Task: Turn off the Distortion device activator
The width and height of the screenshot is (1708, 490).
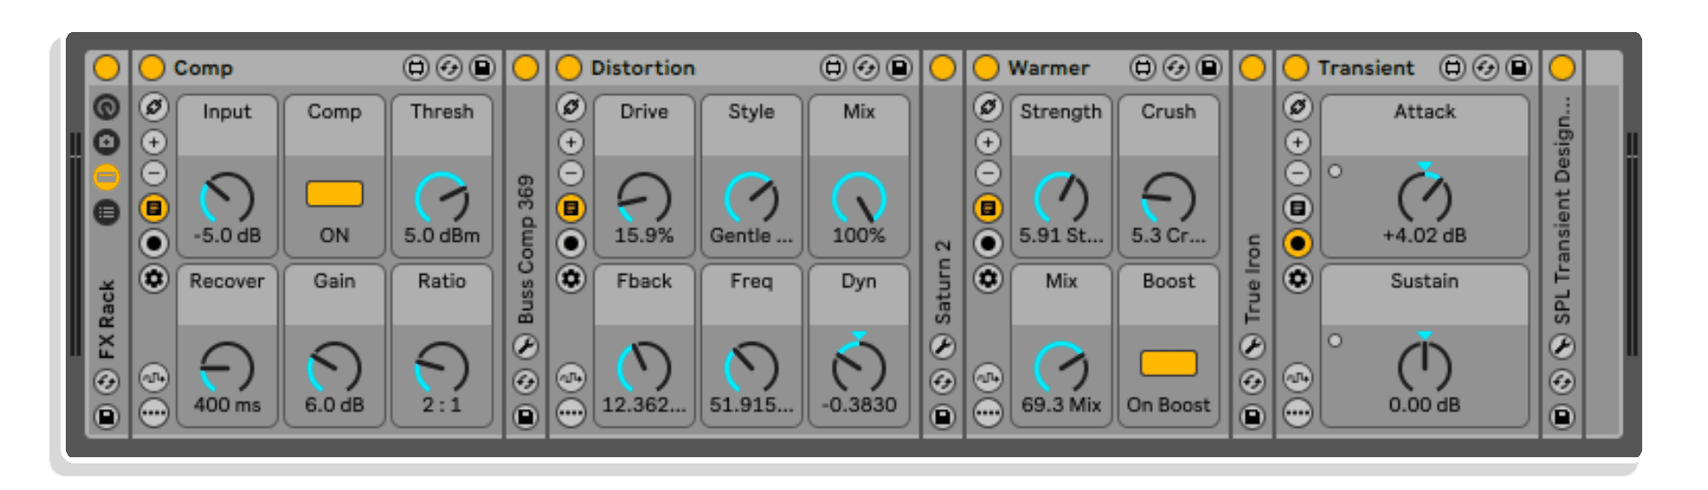Action: tap(569, 68)
